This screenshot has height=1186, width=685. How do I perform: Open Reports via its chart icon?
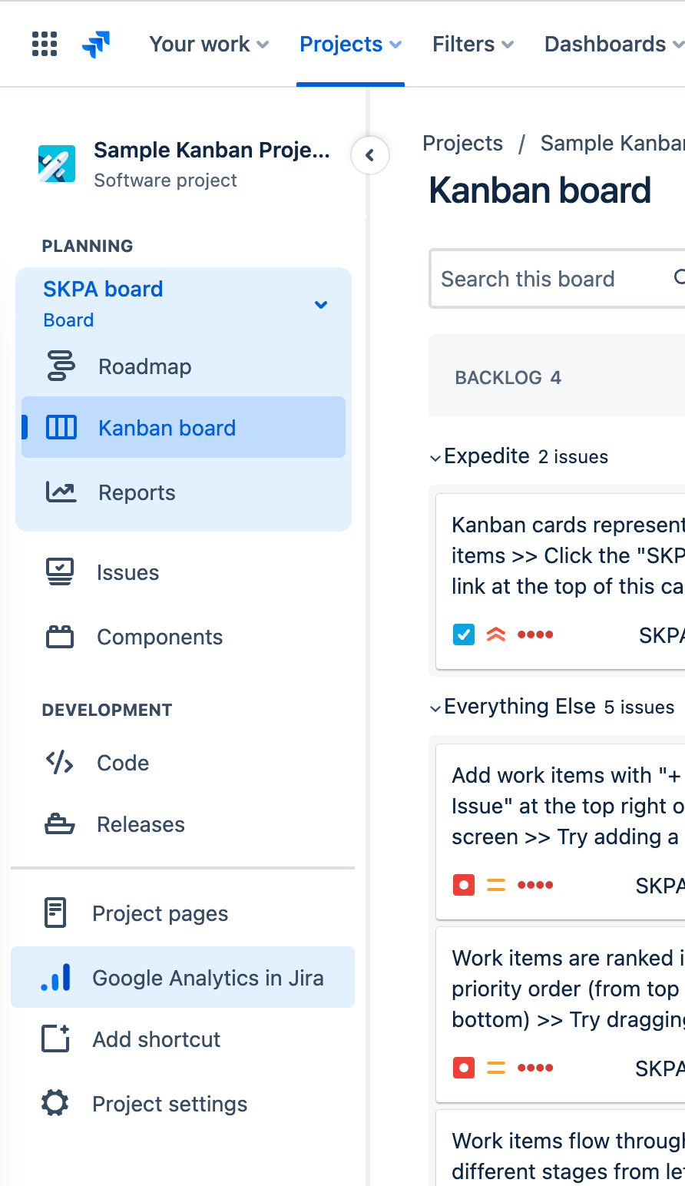[x=61, y=492]
